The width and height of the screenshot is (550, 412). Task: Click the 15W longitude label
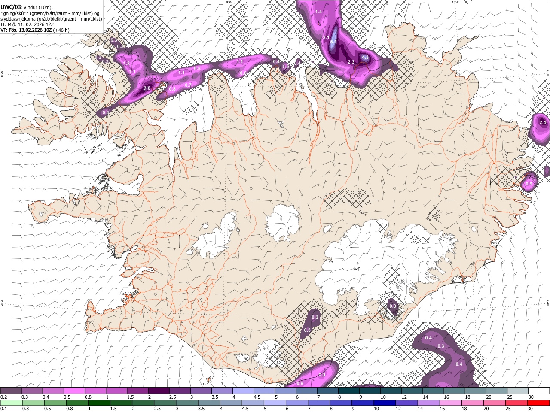pyautogui.click(x=455, y=2)
